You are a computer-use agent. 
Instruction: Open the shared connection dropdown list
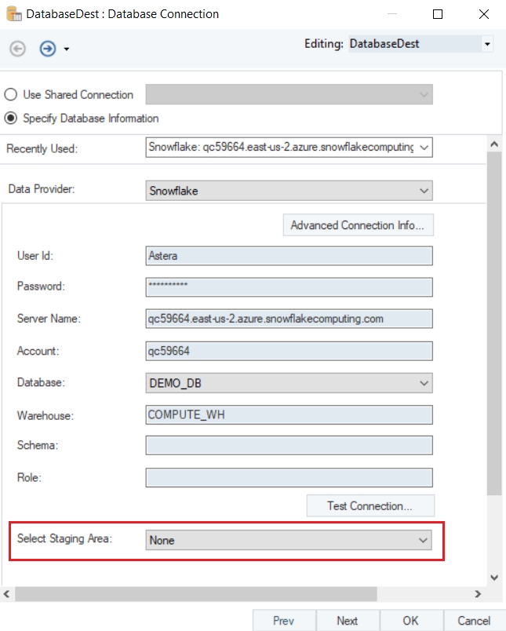click(x=289, y=94)
